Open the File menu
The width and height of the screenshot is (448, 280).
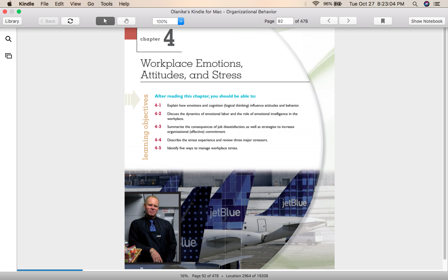(x=44, y=4)
